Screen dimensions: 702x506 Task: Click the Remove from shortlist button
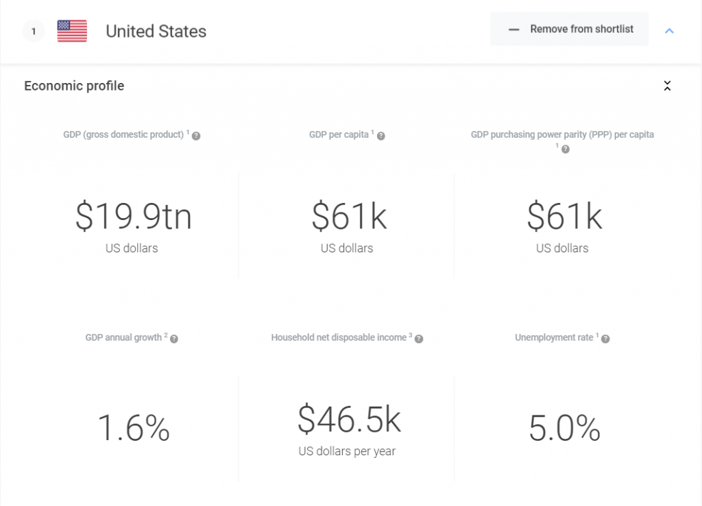coord(569,29)
